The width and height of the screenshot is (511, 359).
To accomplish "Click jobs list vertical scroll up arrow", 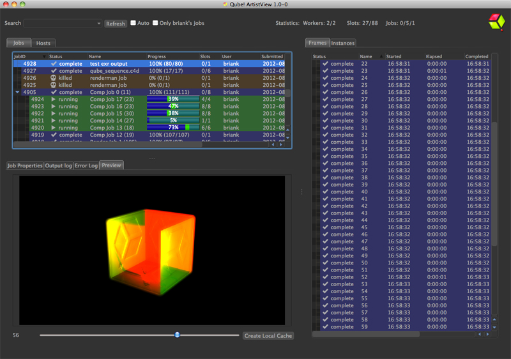I will (288, 130).
